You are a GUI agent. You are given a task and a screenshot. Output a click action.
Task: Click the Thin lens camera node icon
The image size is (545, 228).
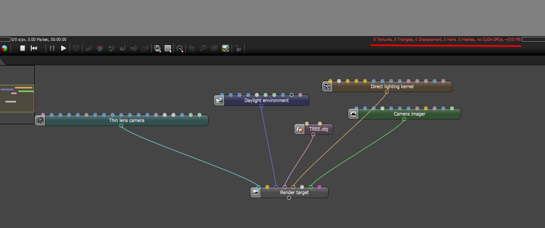click(40, 120)
